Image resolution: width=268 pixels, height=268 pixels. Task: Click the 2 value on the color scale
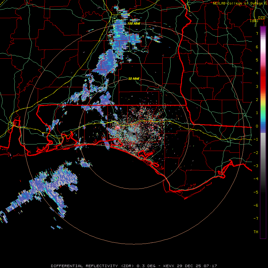click(257, 100)
